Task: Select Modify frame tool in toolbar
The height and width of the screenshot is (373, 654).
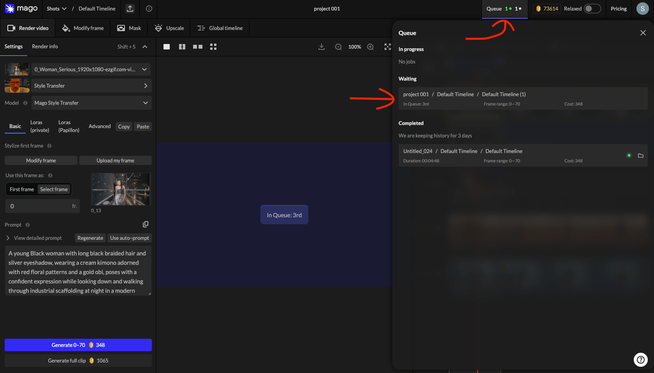Action: coord(83,28)
